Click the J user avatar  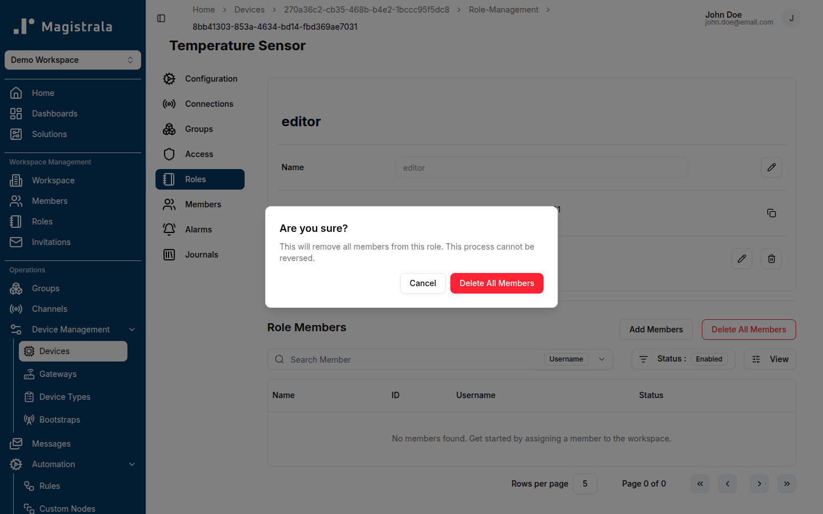[x=792, y=18]
